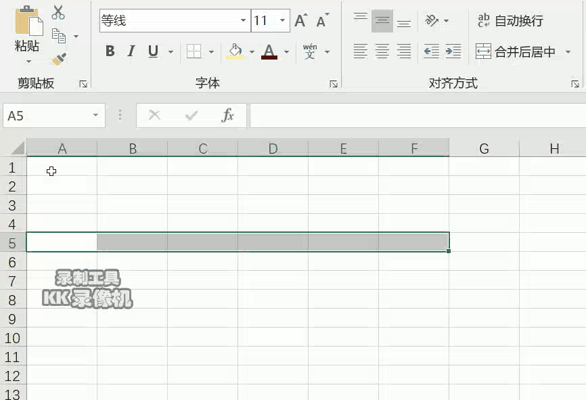Click the Increase Indent icon

[x=453, y=51]
